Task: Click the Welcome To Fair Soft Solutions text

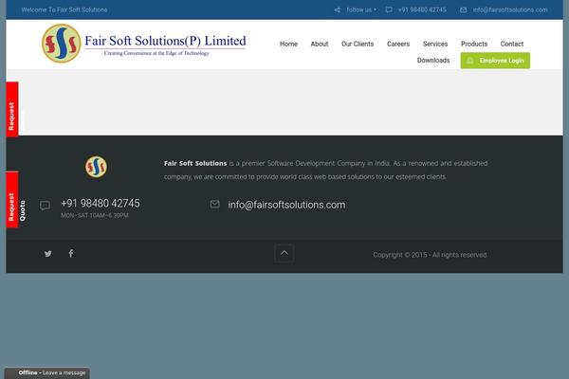Action: click(x=64, y=9)
